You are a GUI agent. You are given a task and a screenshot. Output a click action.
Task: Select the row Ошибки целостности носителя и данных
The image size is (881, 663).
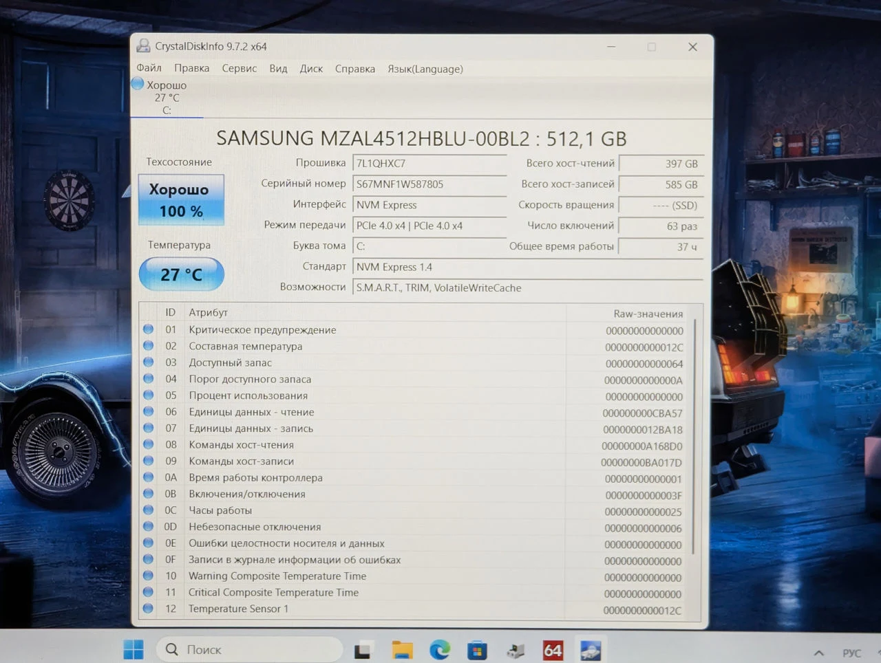[414, 543]
